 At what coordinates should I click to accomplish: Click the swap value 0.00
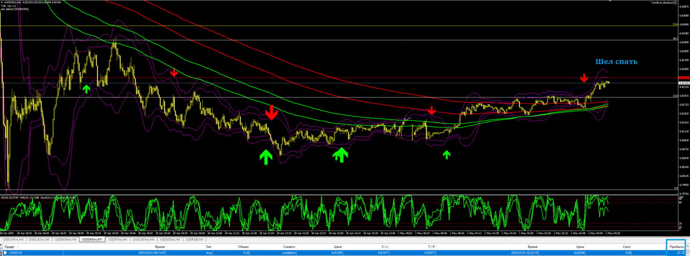pyautogui.click(x=628, y=253)
